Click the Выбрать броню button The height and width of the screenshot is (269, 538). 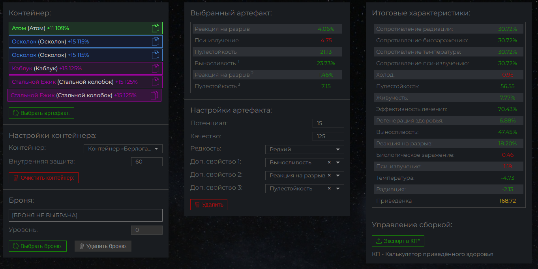(x=38, y=246)
